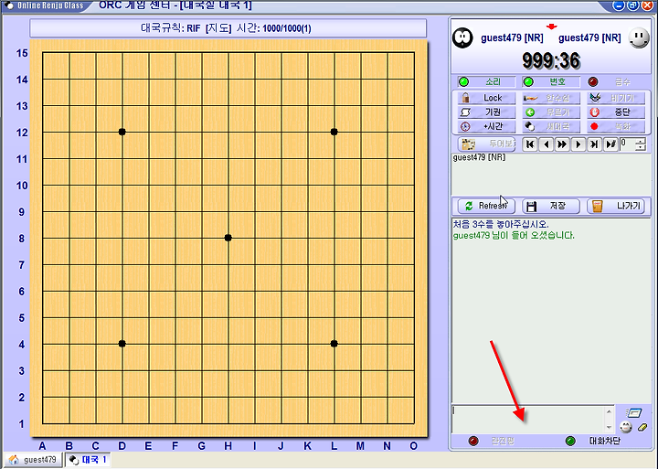Click the 한수쉼 pass-turn button
The image size is (658, 469).
tap(551, 98)
